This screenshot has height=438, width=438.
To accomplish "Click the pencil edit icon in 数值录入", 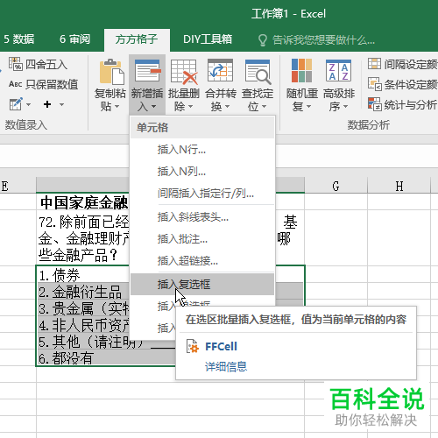I will coord(16,104).
